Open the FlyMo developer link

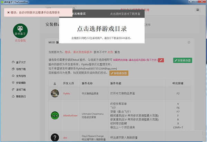(x=67, y=93)
